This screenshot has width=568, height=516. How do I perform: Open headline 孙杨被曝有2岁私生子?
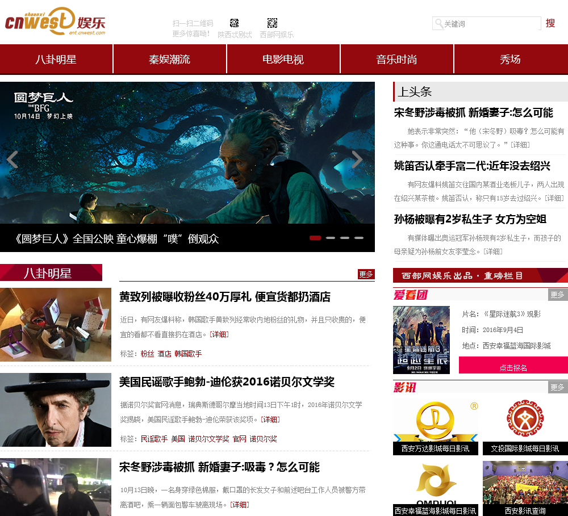(x=470, y=219)
